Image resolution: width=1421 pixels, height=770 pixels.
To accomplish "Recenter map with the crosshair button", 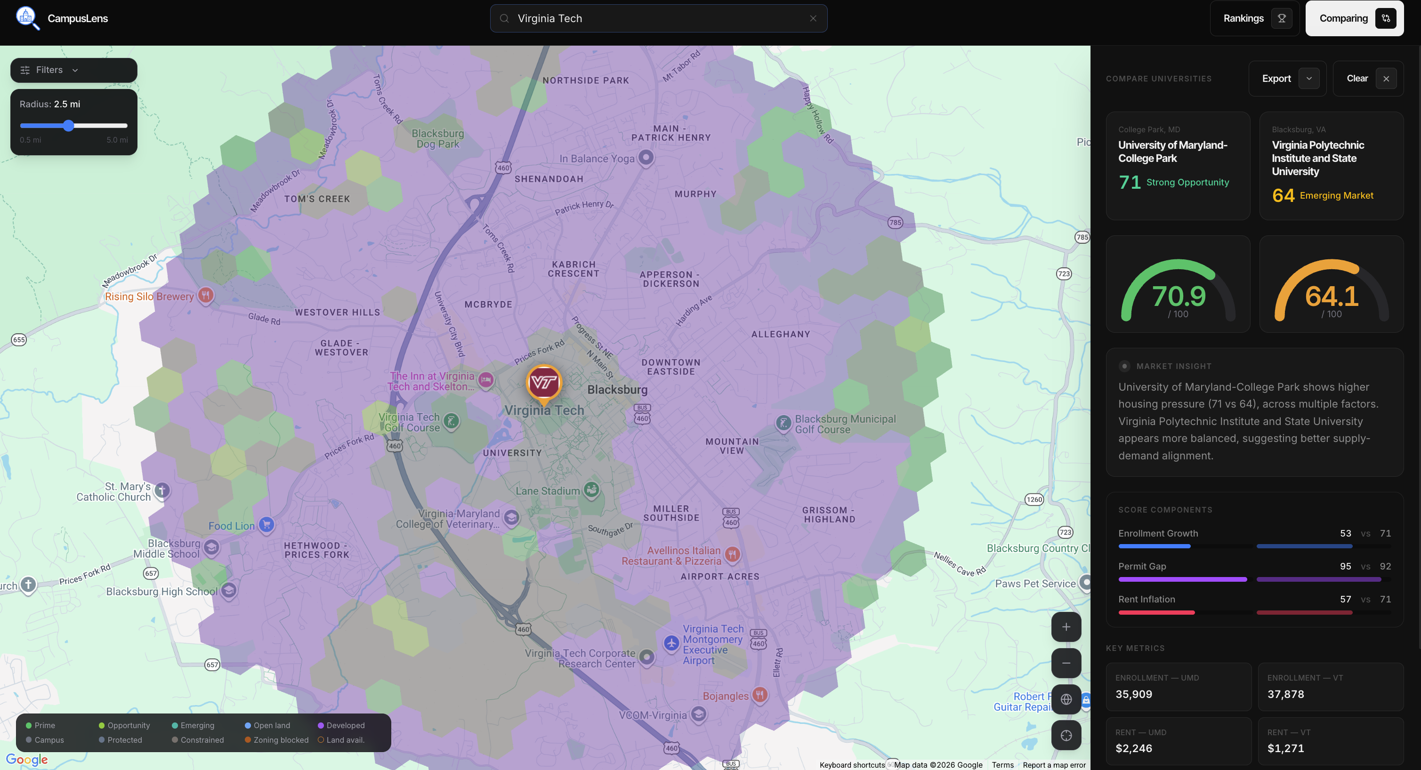I will (x=1066, y=735).
